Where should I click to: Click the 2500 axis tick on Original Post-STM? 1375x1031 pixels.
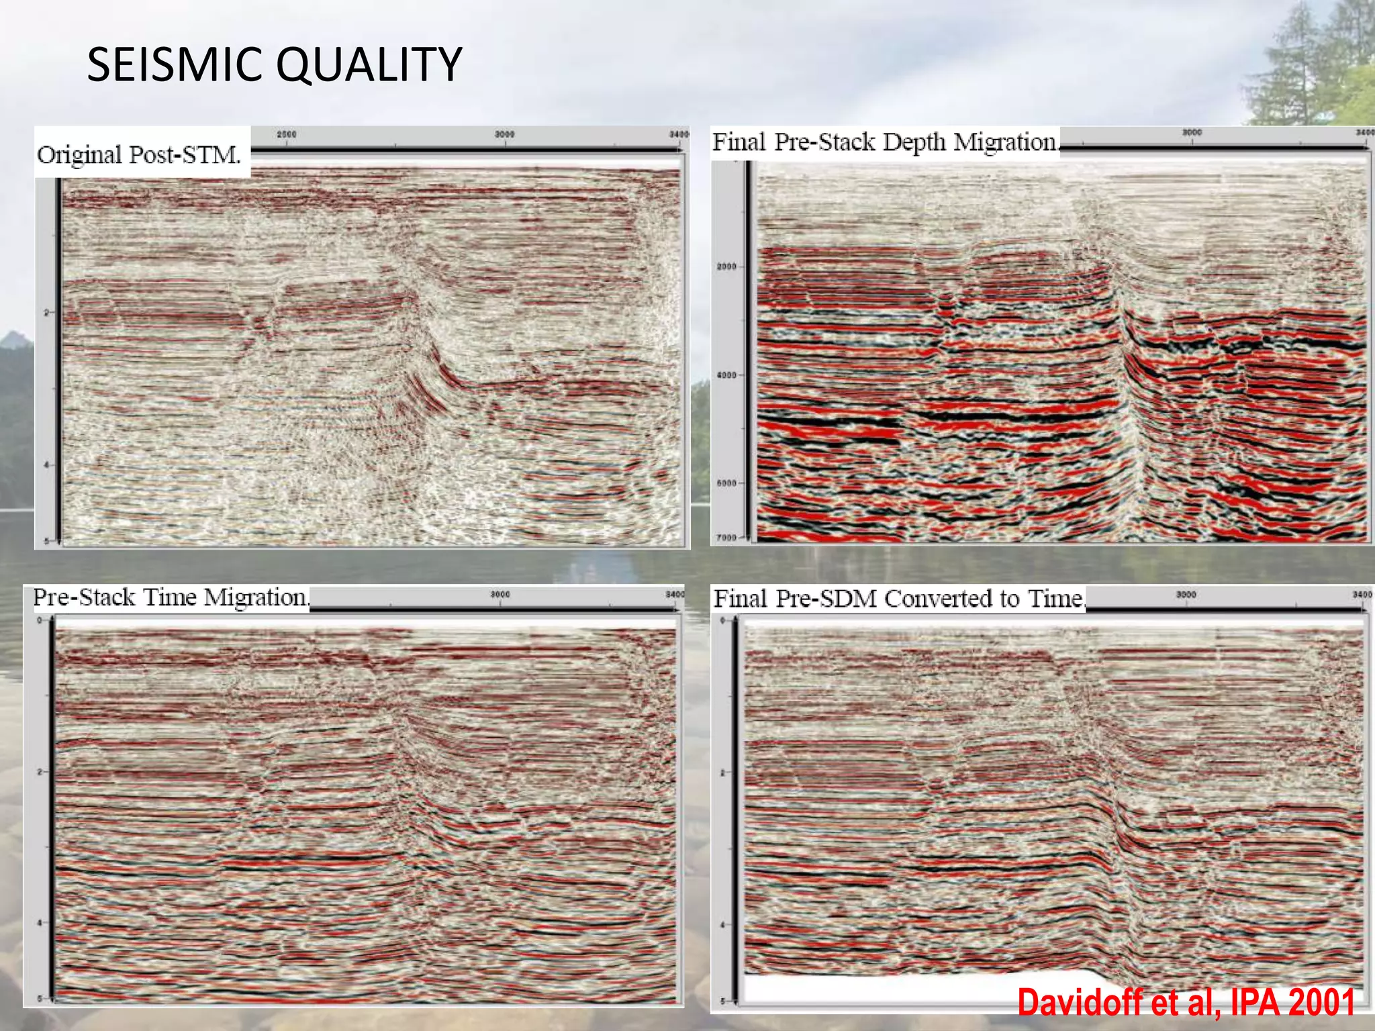pyautogui.click(x=287, y=135)
